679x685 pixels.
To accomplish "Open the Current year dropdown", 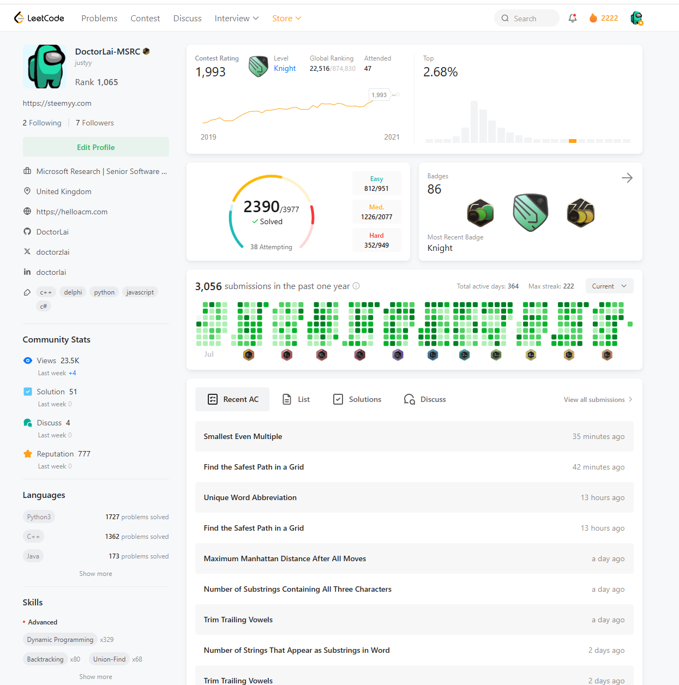I will click(x=609, y=286).
